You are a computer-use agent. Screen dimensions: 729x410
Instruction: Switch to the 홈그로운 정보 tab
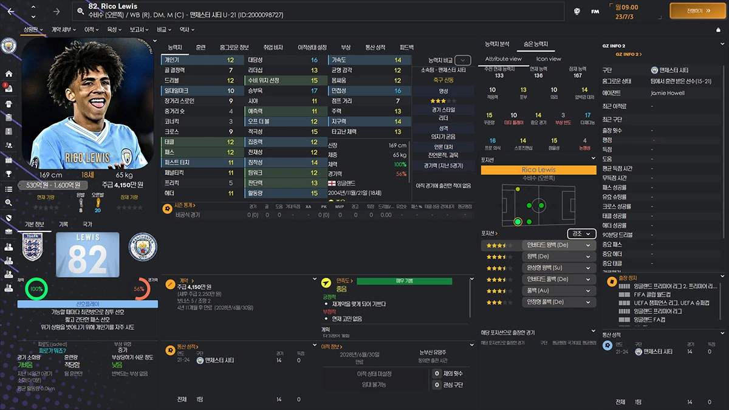pos(234,47)
